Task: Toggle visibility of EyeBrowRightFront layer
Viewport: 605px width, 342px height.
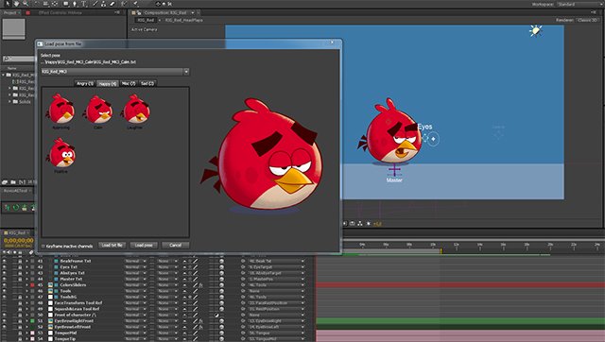Action: pyautogui.click(x=4, y=321)
